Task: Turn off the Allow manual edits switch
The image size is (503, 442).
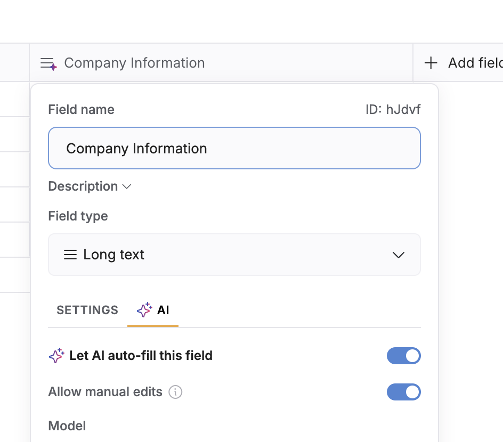Action: tap(403, 392)
